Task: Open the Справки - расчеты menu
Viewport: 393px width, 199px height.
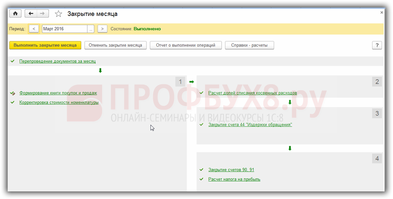Action: pos(249,45)
